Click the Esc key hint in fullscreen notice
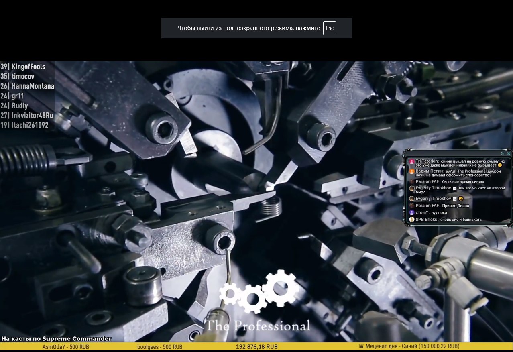The image size is (513, 352). pos(330,28)
